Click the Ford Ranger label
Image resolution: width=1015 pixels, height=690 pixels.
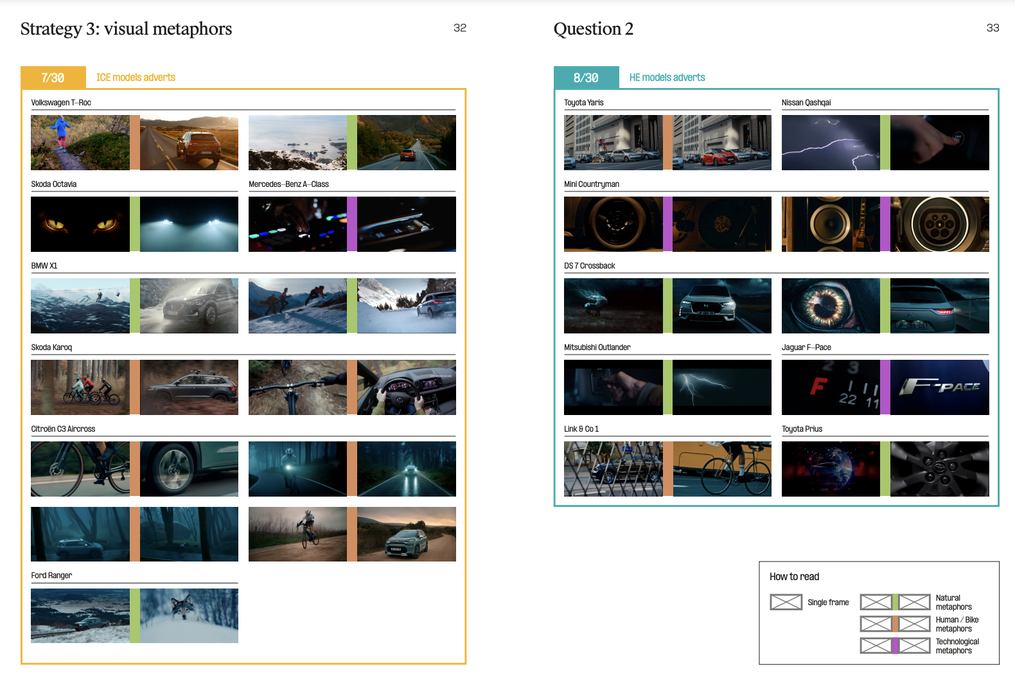click(x=51, y=576)
